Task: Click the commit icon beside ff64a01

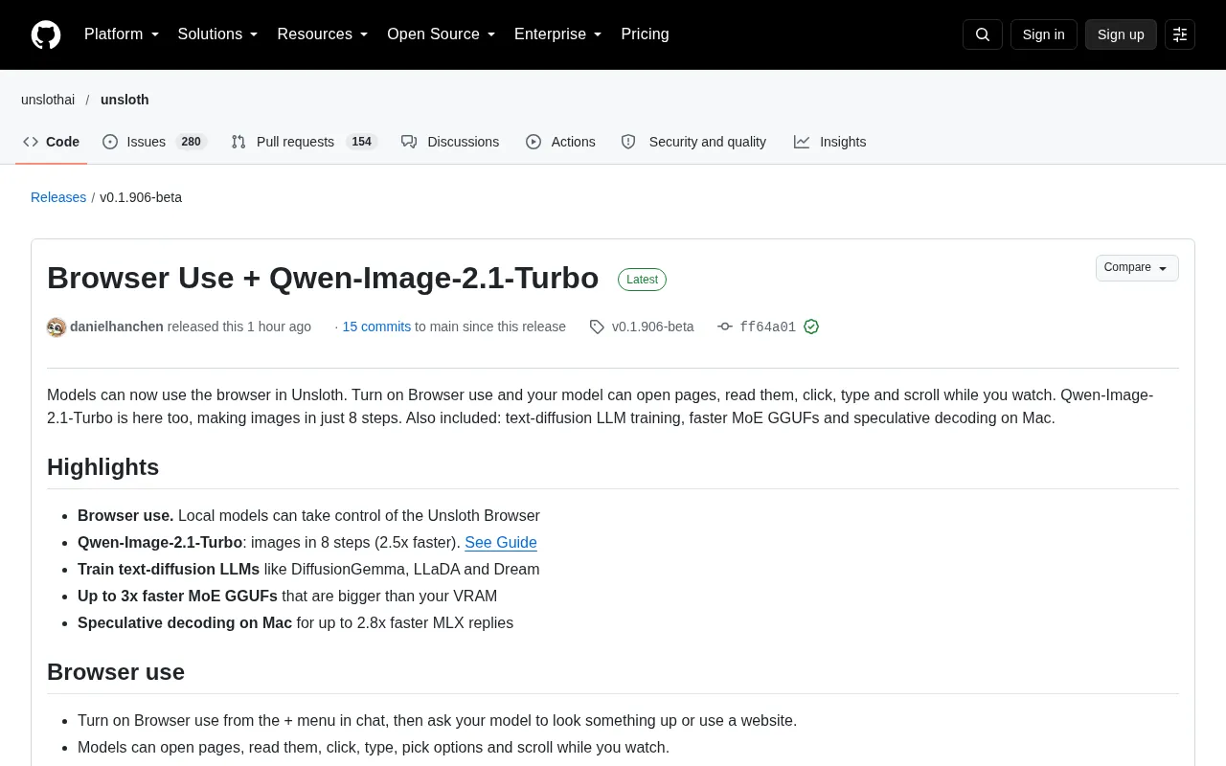Action: [725, 327]
